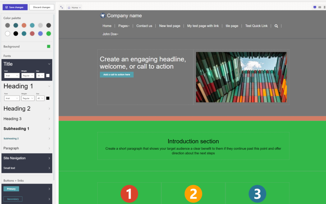Open the Contact us navigation link
The height and width of the screenshot is (204, 326).
[144, 26]
